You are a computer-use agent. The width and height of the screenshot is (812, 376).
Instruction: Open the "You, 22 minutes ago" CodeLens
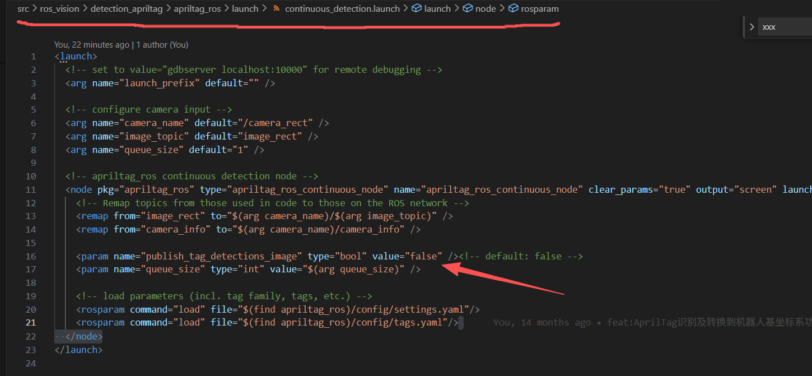tap(91, 45)
